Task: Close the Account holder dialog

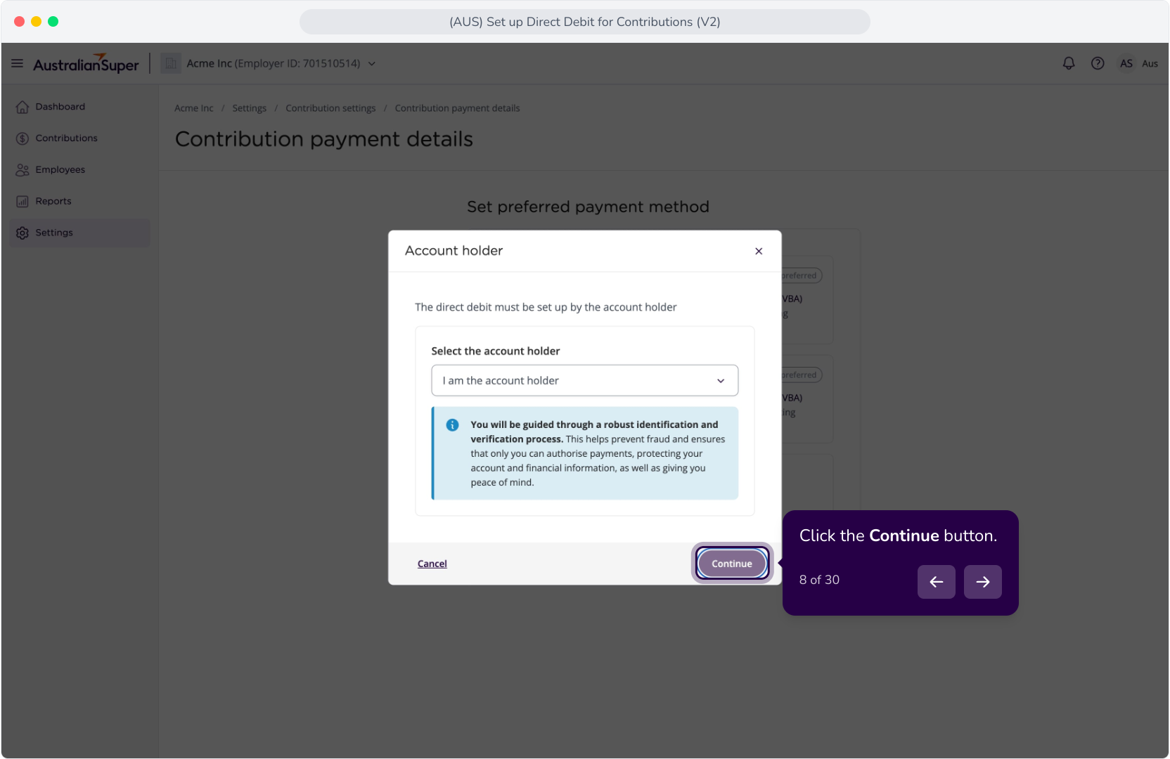Action: [759, 251]
